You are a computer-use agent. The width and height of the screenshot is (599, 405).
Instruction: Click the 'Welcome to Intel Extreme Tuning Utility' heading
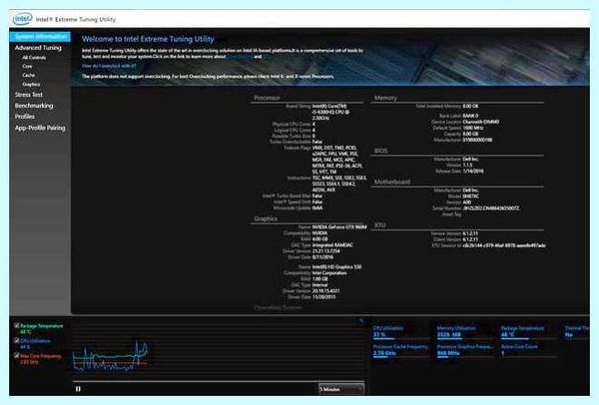point(148,39)
